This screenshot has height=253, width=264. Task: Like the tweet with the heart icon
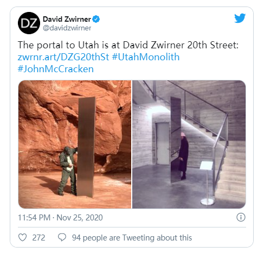[23, 237]
